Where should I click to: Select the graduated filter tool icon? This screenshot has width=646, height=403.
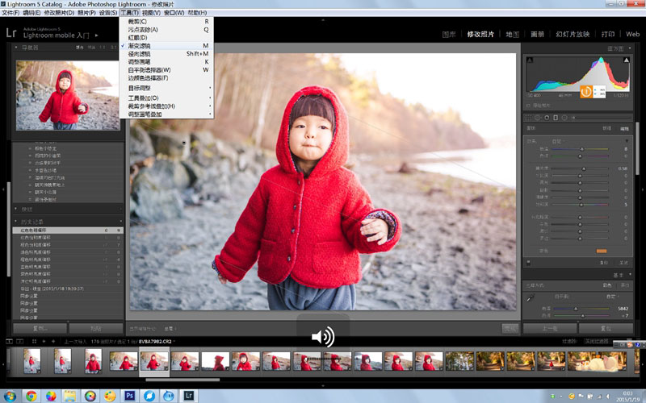point(556,118)
